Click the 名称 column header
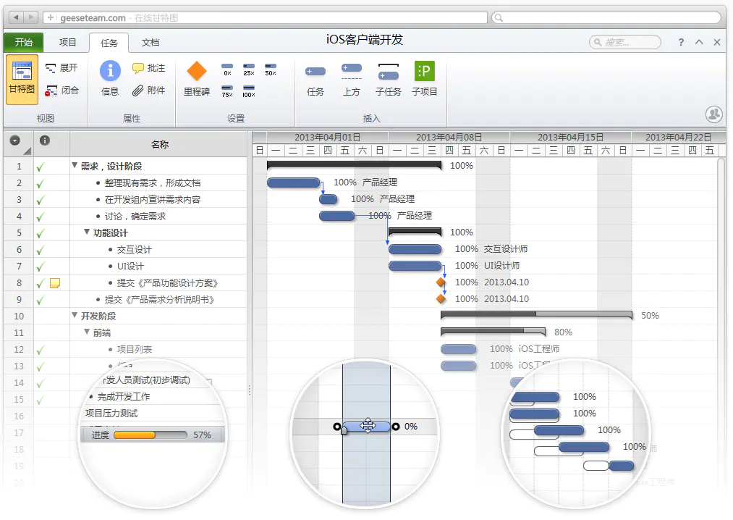The width and height of the screenshot is (733, 520). point(159,144)
